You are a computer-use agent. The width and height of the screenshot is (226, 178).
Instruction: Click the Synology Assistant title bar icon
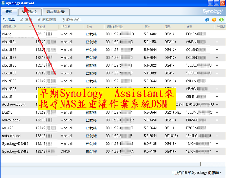tap(3, 3)
